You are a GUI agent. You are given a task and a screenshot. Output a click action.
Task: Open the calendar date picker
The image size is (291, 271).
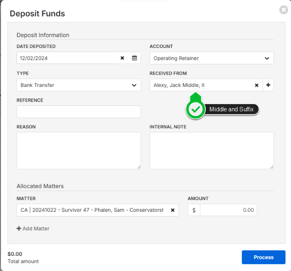coord(134,58)
